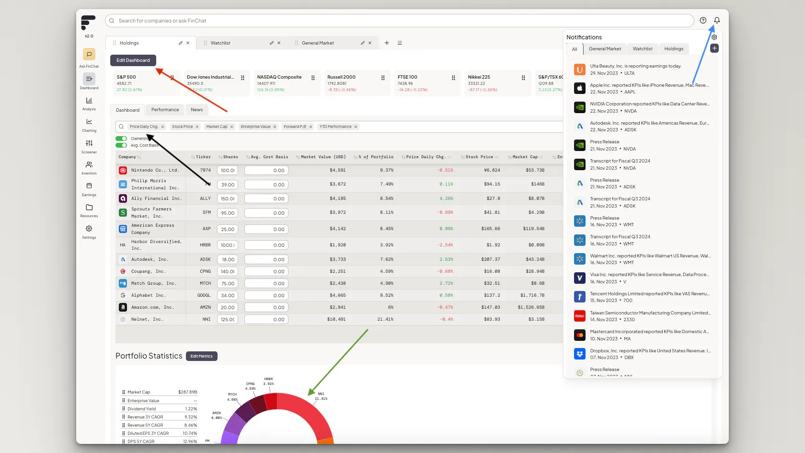Sort by % of Portfolio column
Image resolution: width=805 pixels, height=453 pixels.
[373, 157]
